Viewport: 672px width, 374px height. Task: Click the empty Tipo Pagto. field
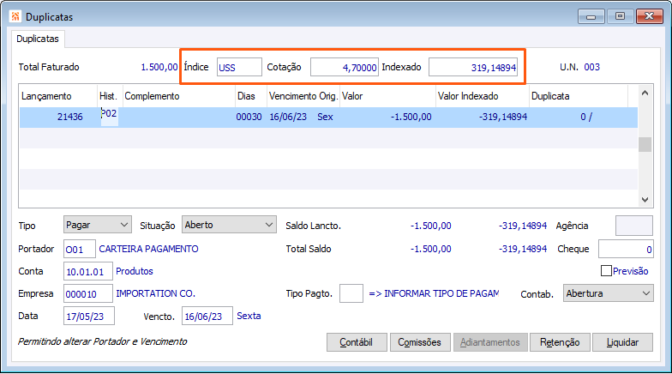pyautogui.click(x=351, y=293)
